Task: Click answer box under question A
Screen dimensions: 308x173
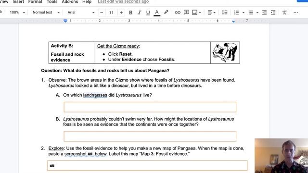Action: (150, 107)
